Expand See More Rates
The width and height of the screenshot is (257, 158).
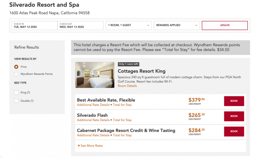(91, 146)
